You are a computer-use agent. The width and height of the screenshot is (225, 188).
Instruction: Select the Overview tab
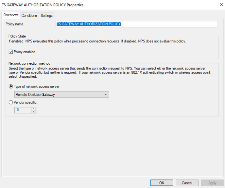(x=10, y=15)
